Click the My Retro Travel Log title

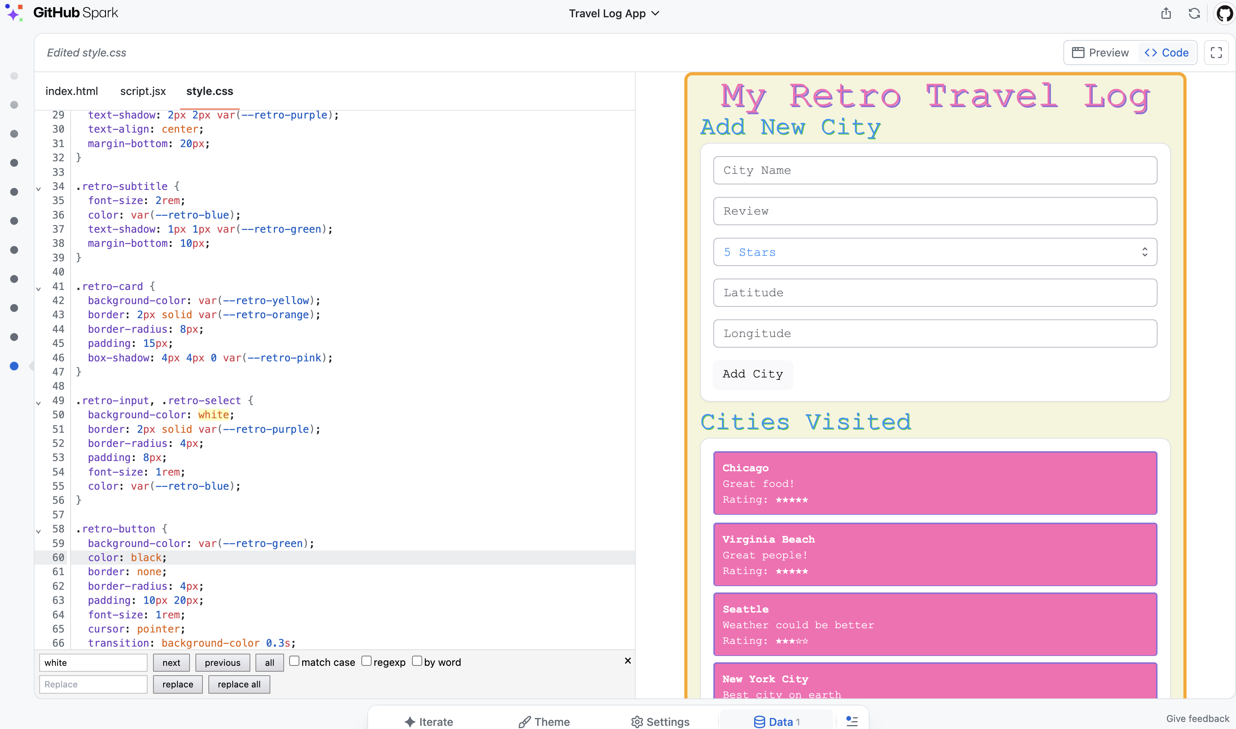click(x=935, y=96)
